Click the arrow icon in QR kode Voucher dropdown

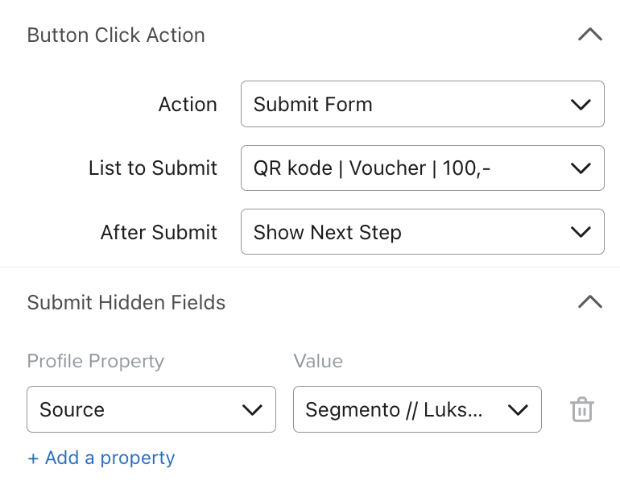coord(581,168)
